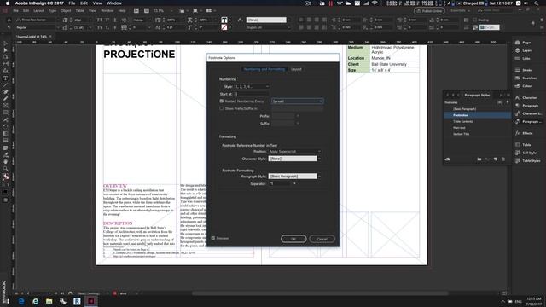The width and height of the screenshot is (546, 307).
Task: Click the Start at number field
Action: tap(252, 94)
